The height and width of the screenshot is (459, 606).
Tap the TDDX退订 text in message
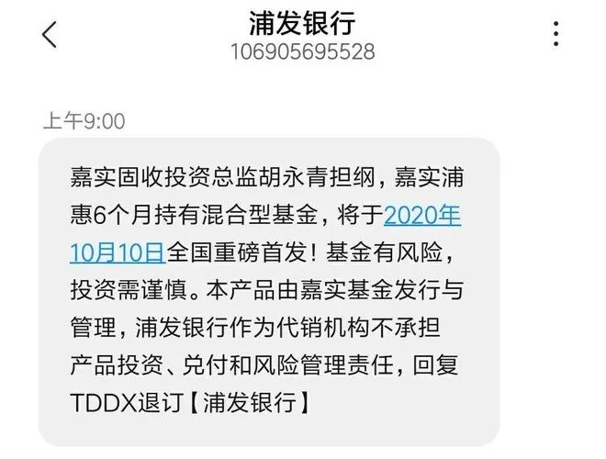[127, 402]
